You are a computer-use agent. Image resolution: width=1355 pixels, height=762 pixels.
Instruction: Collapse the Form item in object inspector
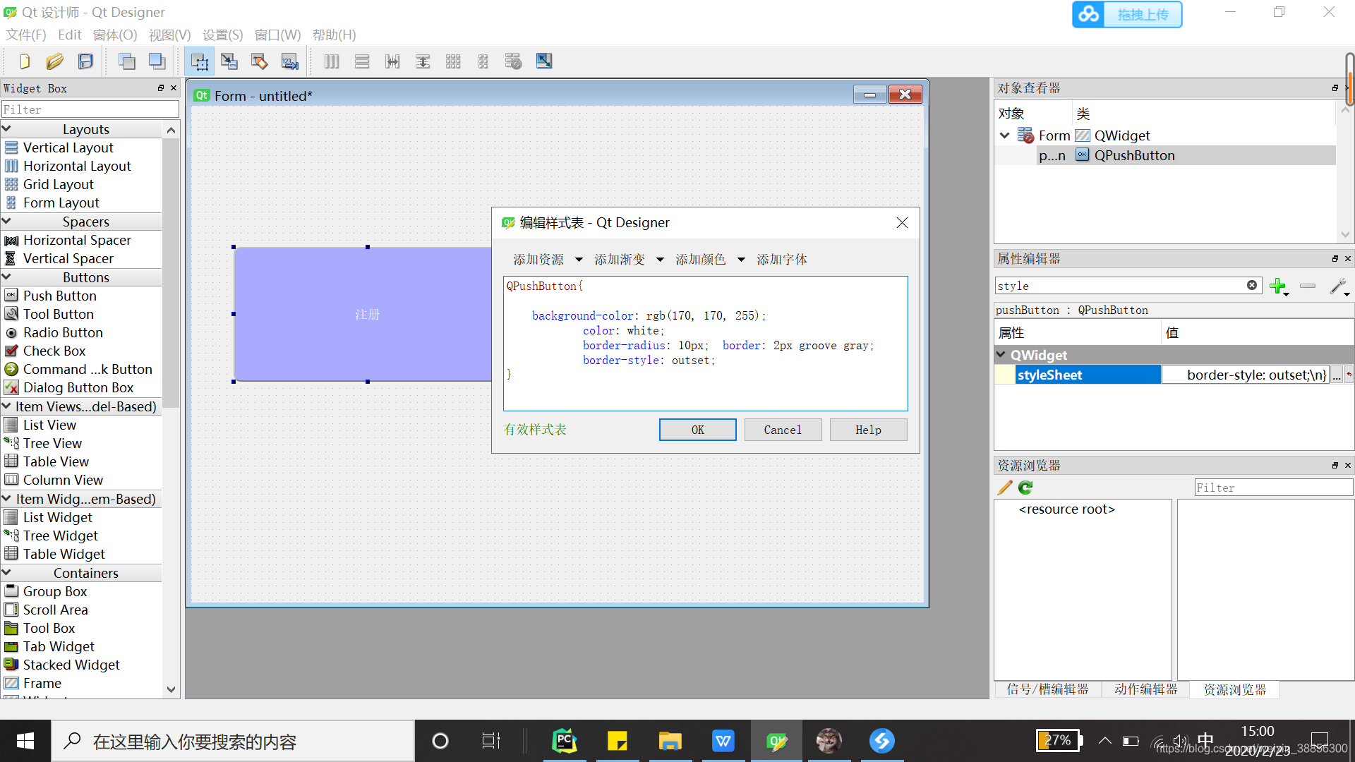pos(1005,135)
